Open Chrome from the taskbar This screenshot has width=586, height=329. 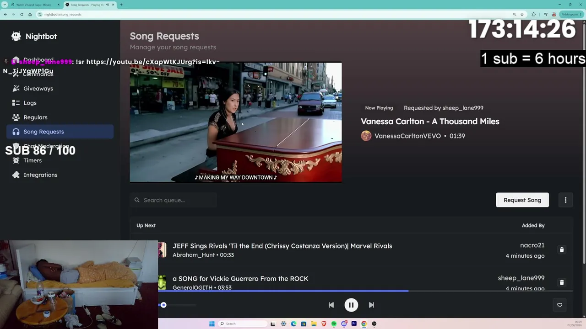coord(364,324)
